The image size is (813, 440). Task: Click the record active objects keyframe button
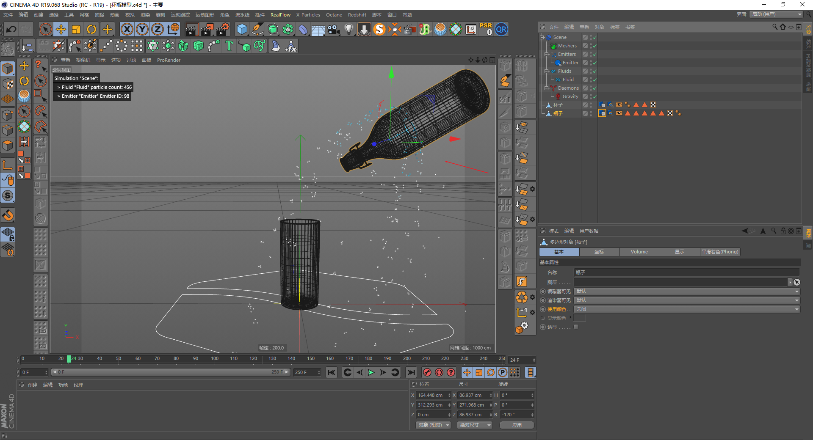point(427,372)
